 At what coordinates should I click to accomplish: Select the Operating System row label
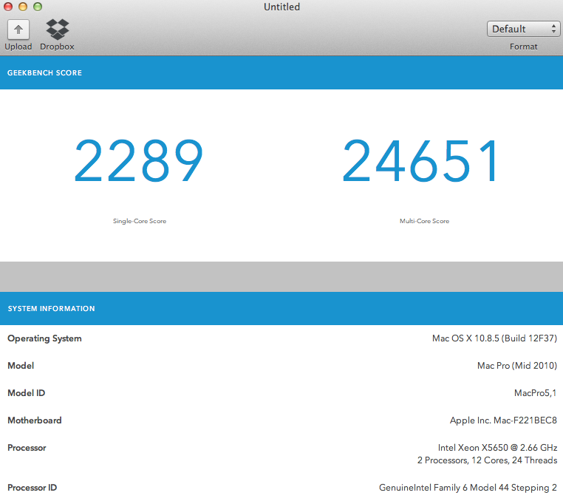(44, 338)
